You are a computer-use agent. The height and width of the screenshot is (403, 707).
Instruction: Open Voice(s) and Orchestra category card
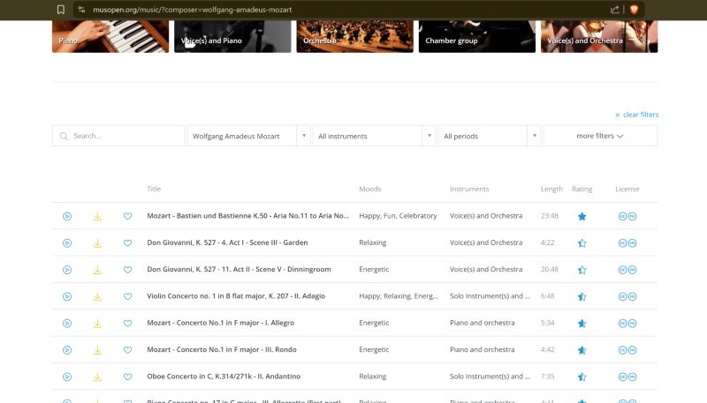click(599, 36)
